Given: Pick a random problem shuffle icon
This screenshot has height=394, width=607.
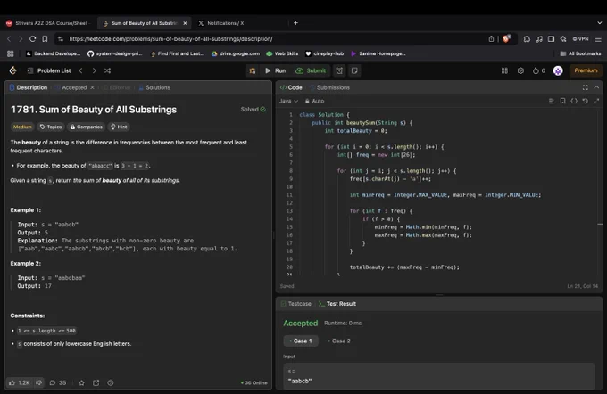Looking at the screenshot, I should (107, 70).
